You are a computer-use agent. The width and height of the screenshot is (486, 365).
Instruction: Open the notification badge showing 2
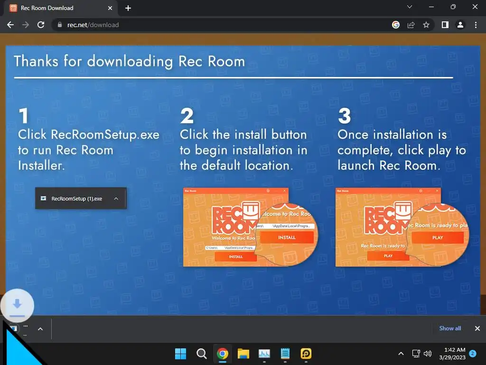(x=473, y=354)
